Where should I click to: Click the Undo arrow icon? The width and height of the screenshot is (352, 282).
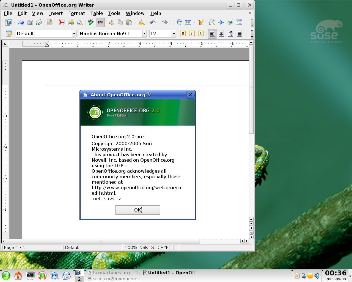pyautogui.click(x=153, y=23)
